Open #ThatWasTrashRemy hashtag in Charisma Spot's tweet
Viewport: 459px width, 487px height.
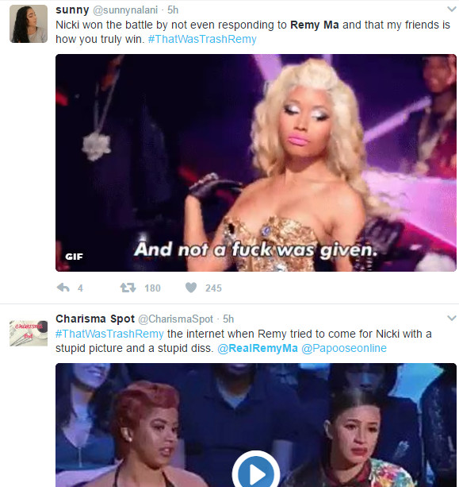click(x=109, y=334)
